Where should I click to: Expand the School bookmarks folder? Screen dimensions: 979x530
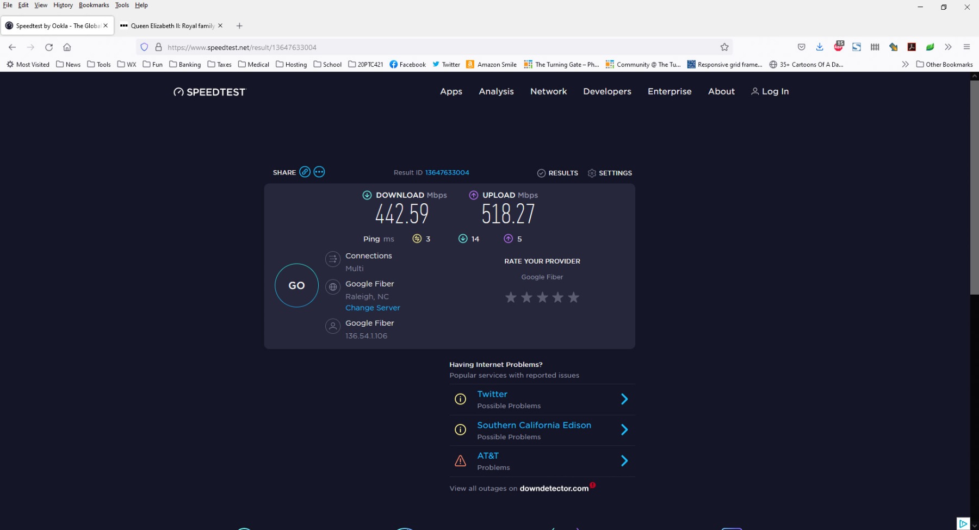(x=327, y=64)
